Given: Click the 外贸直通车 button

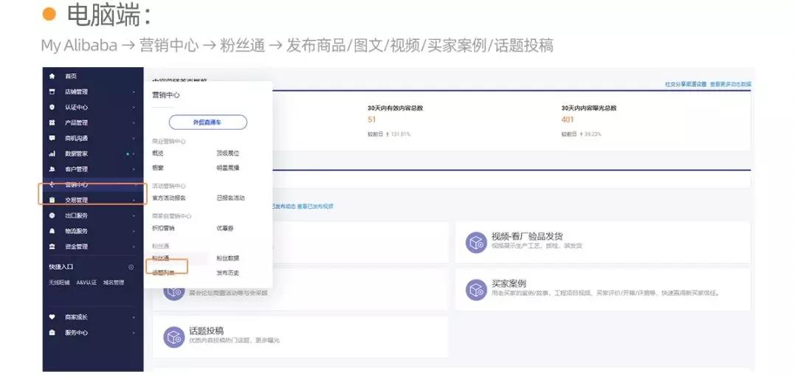Looking at the screenshot, I should pyautogui.click(x=208, y=122).
